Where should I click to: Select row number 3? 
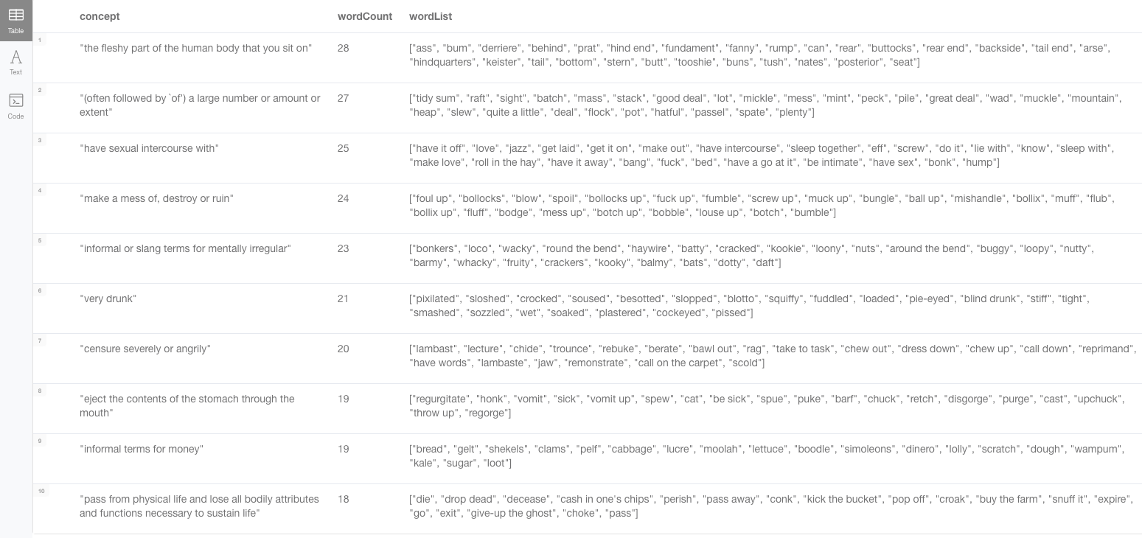click(40, 140)
